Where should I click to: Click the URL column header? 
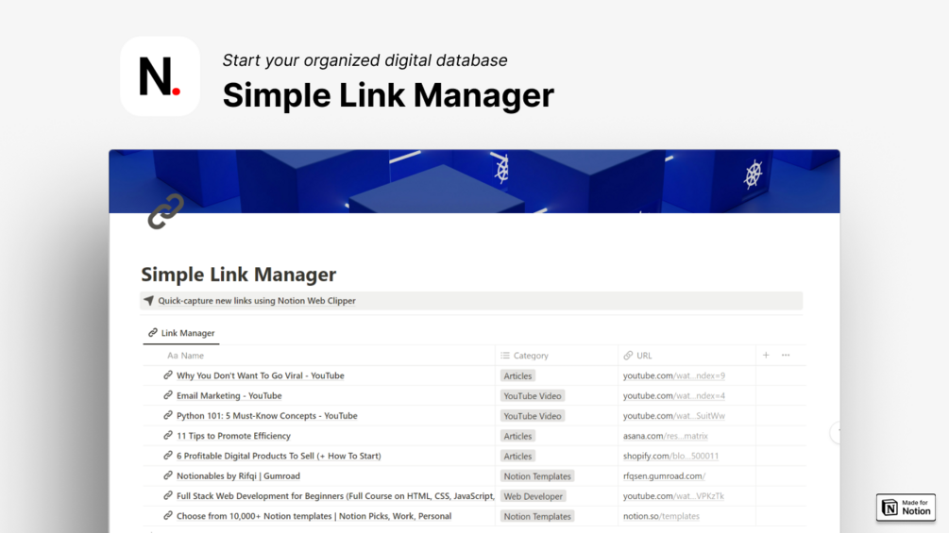pos(638,356)
